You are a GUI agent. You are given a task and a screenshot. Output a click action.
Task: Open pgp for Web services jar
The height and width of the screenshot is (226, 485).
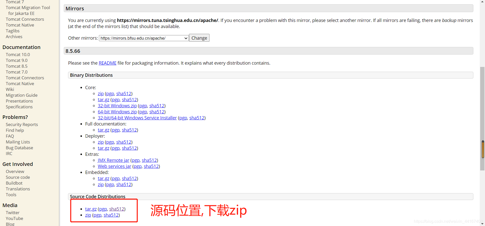[x=138, y=166]
